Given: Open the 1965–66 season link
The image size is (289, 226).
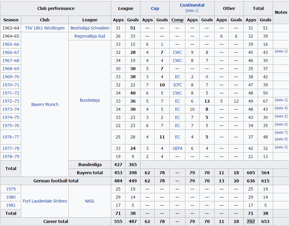Looking at the screenshot, I should tap(11, 44).
